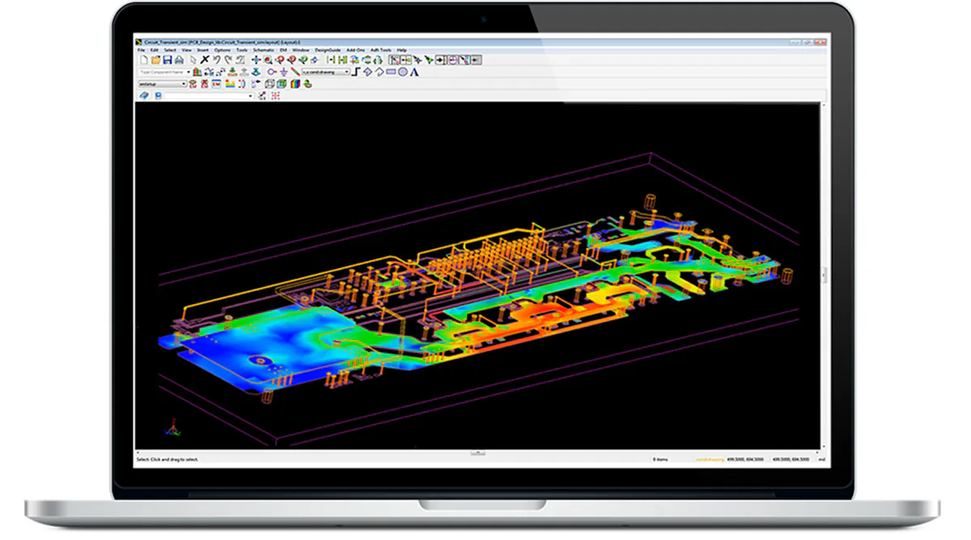Screen dimensions: 971x540
Task: Select the pointer arrow tool
Action: pos(193,60)
